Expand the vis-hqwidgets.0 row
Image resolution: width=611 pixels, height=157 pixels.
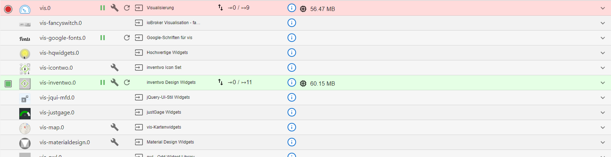pyautogui.click(x=602, y=53)
